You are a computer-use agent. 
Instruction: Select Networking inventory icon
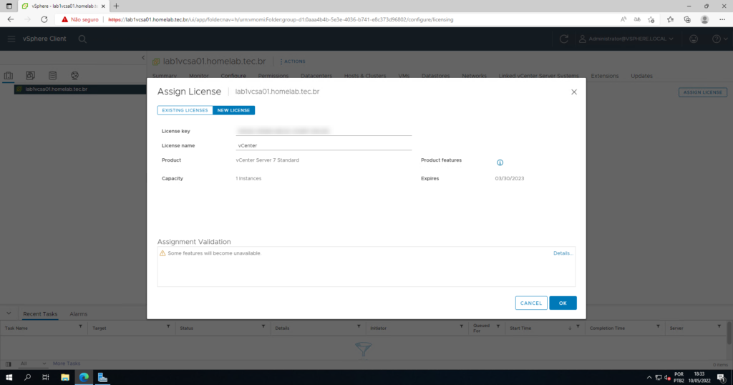click(x=74, y=75)
